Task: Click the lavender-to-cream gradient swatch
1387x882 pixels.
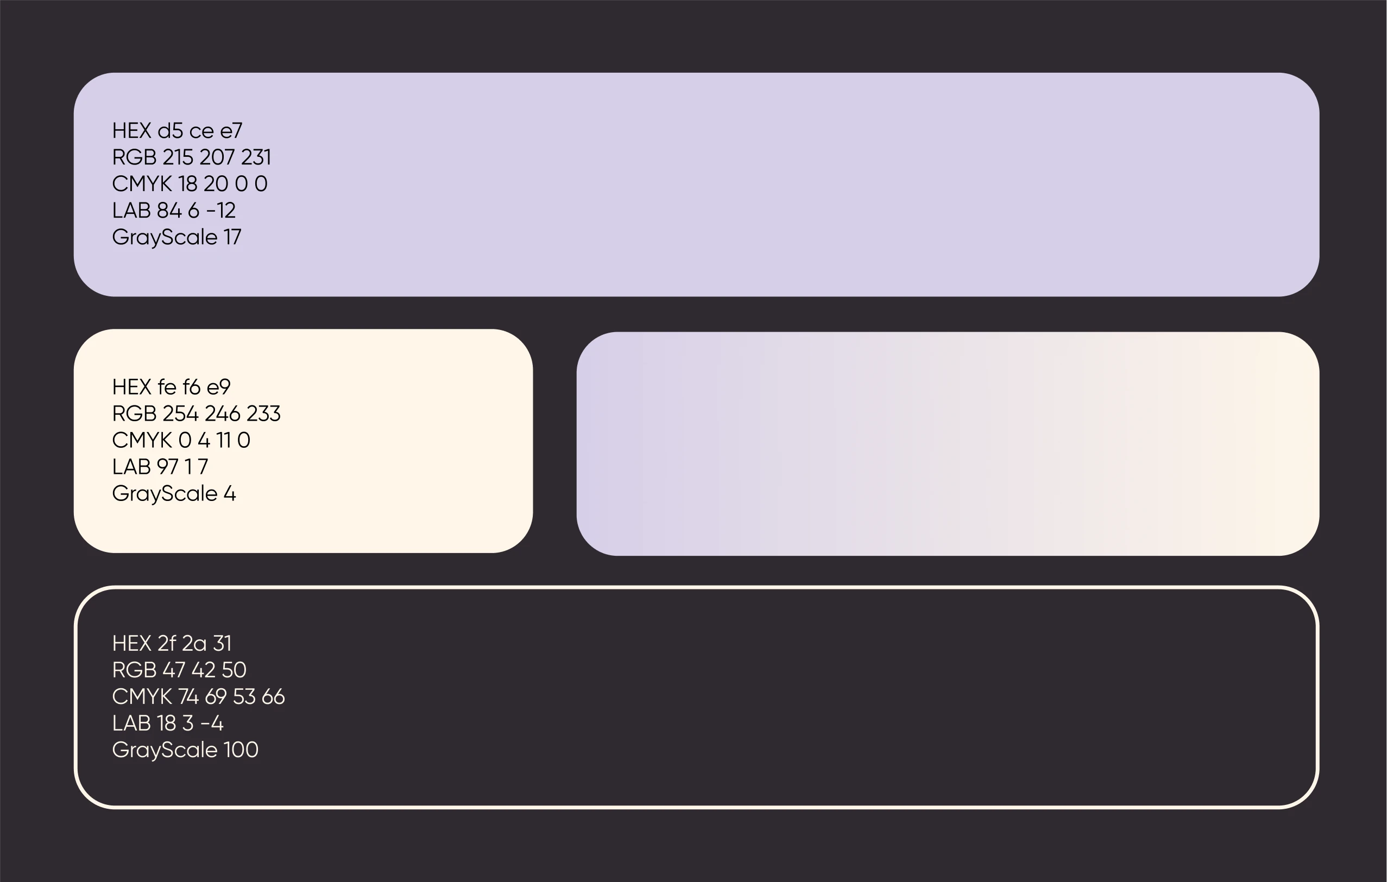Action: 948,443
